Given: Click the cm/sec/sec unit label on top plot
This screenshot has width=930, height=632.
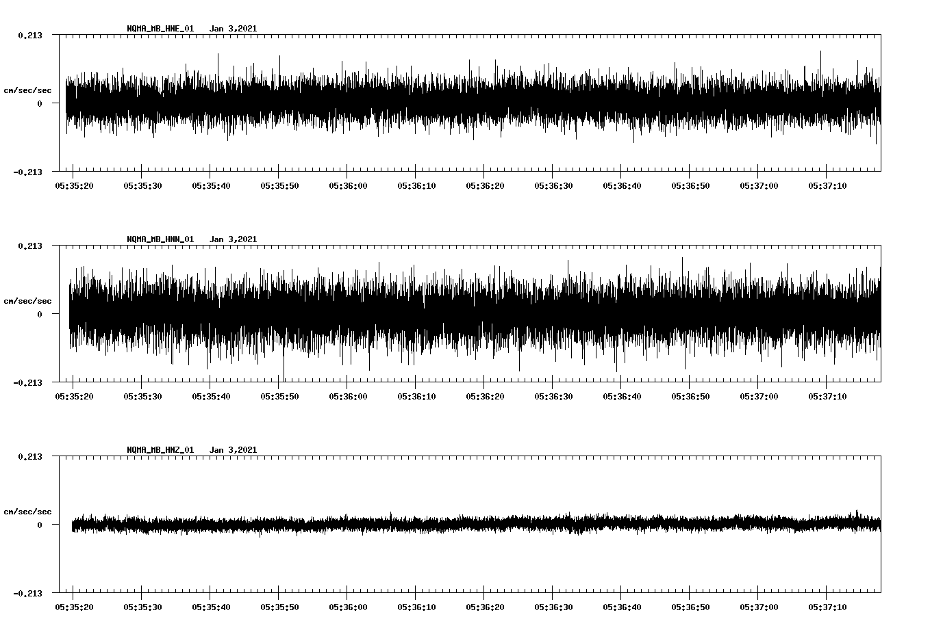Looking at the screenshot, I should tap(27, 90).
